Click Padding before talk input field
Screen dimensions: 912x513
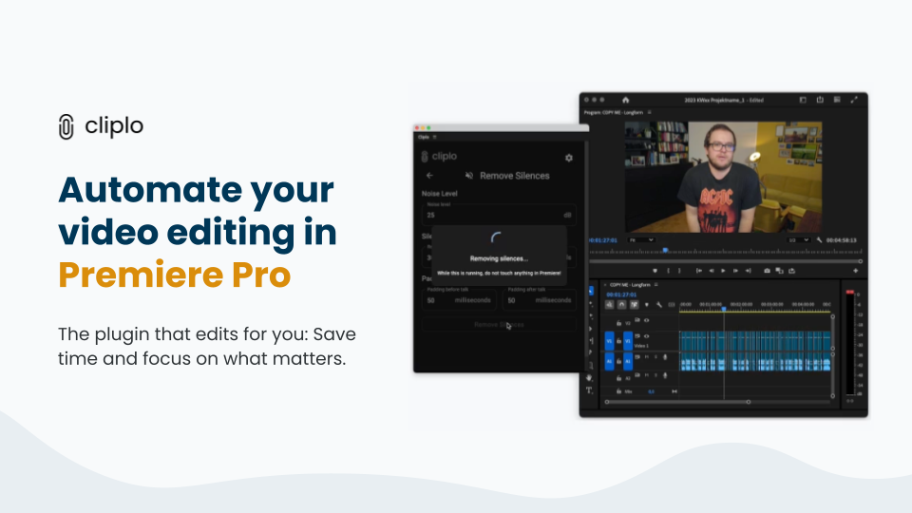(x=460, y=299)
